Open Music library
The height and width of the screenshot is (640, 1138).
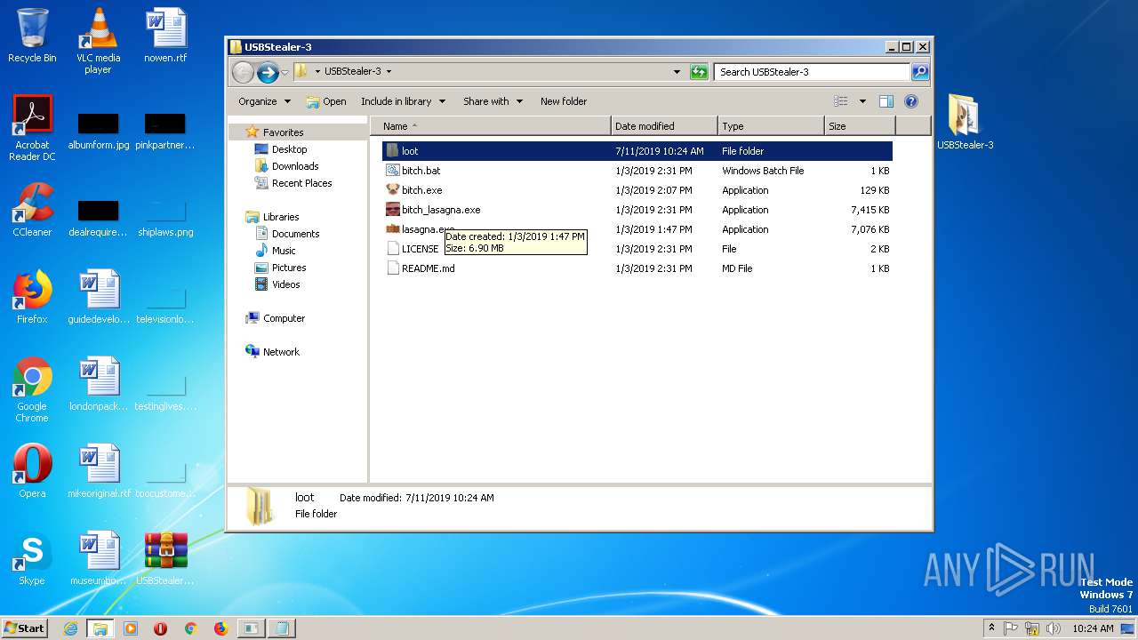[284, 251]
